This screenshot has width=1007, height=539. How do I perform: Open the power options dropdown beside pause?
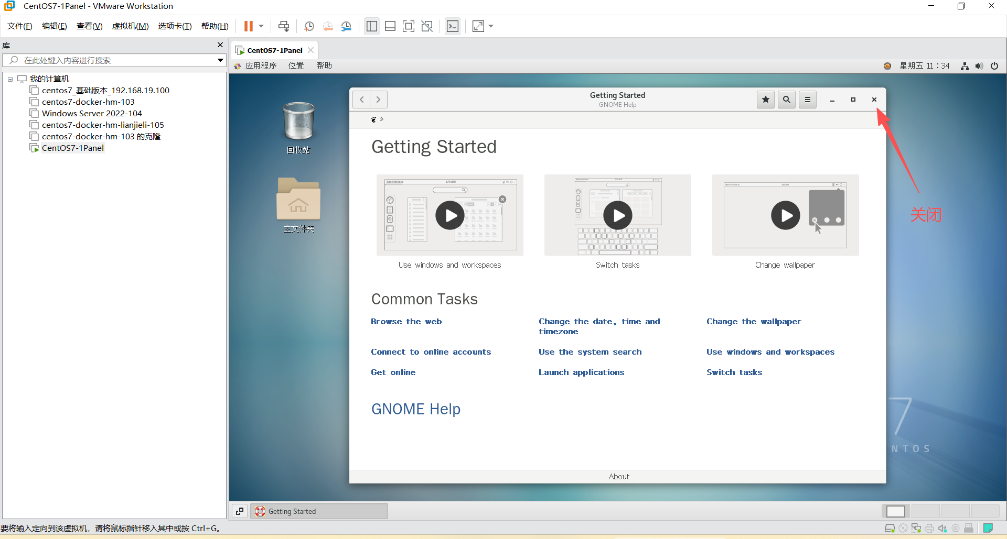[x=261, y=26]
